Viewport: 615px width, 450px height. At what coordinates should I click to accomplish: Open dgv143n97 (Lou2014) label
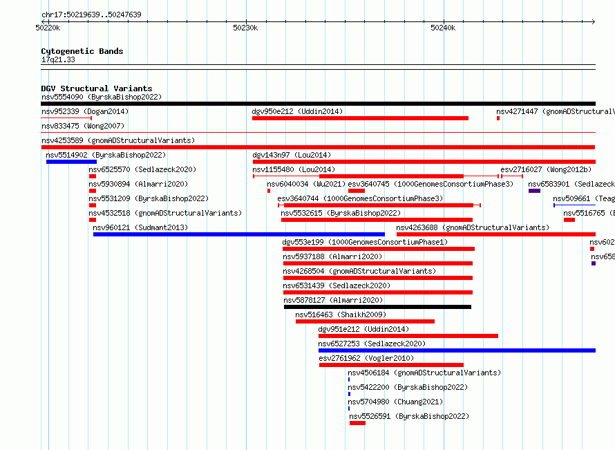(x=292, y=155)
